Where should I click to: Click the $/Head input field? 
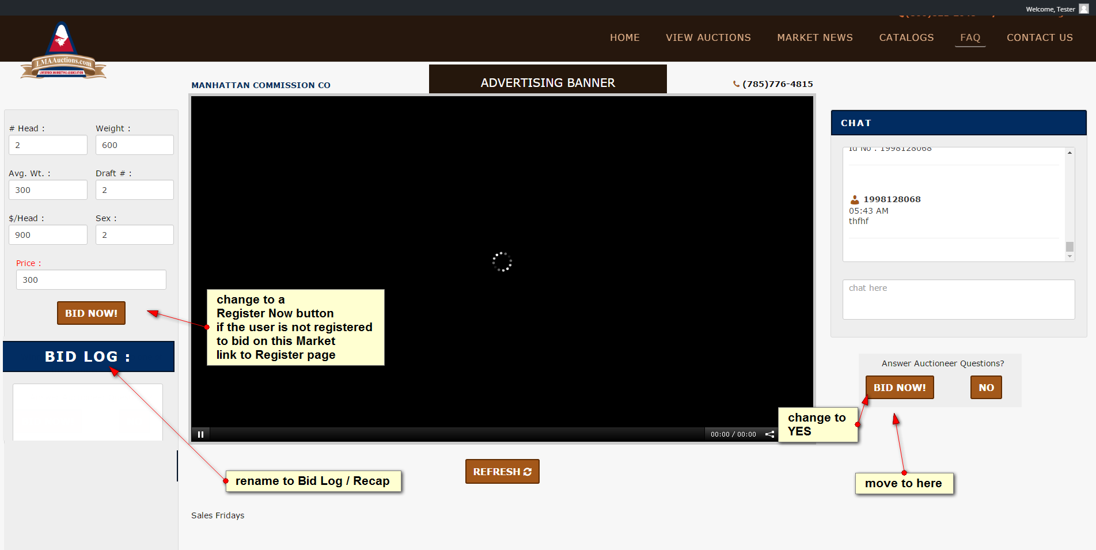pos(48,235)
